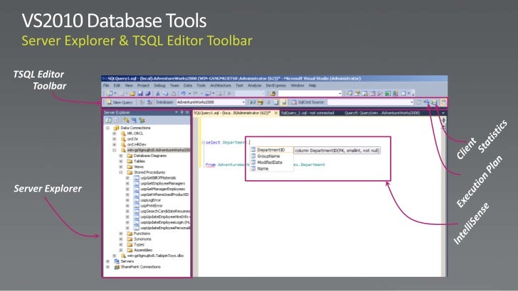The height and width of the screenshot is (291, 518).
Task: Choose Name in IntelliSense list
Action: tap(263, 169)
